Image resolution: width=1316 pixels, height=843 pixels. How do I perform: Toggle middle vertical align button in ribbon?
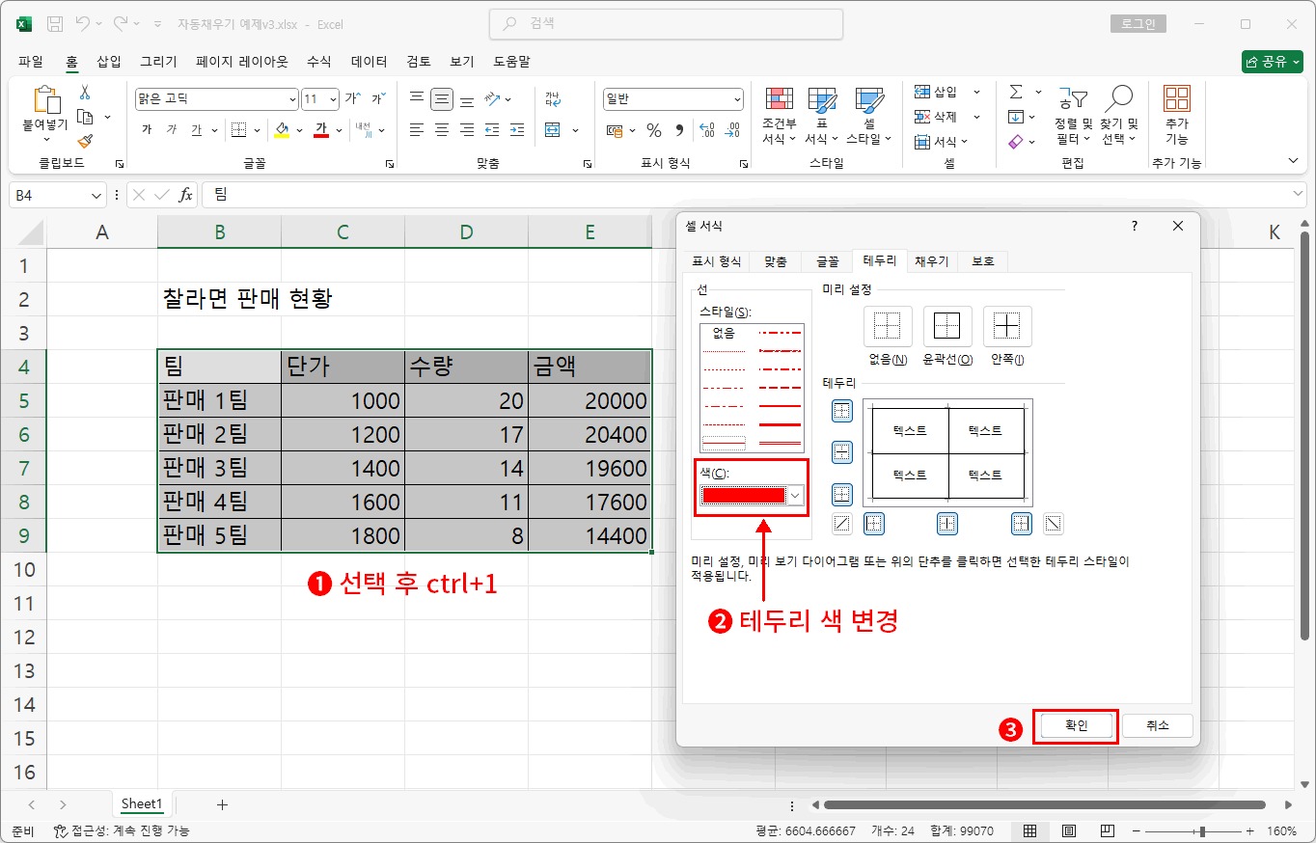click(x=442, y=99)
